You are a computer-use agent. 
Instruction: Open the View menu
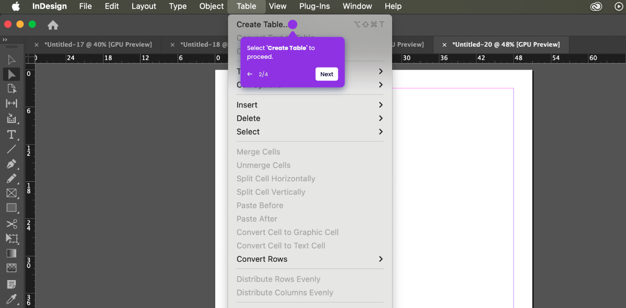[x=277, y=6]
